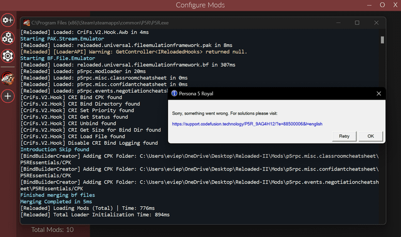Minimize the P5R.exe console window
The image size is (401, 237).
[338, 23]
